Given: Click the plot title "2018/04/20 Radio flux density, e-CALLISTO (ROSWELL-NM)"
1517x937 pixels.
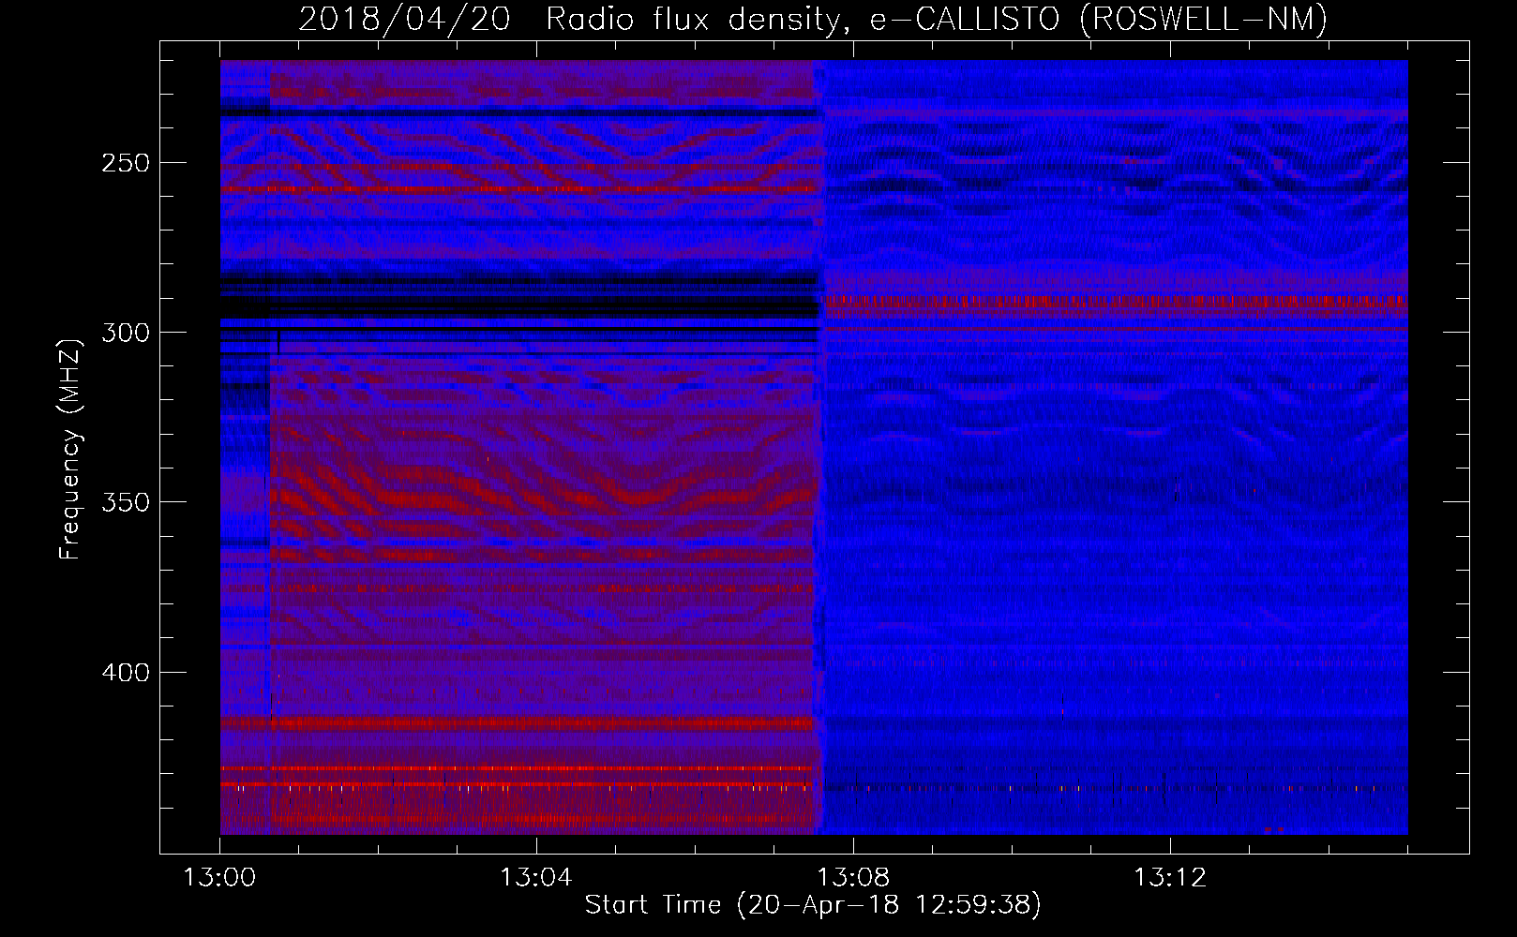Looking at the screenshot, I should coord(813,19).
